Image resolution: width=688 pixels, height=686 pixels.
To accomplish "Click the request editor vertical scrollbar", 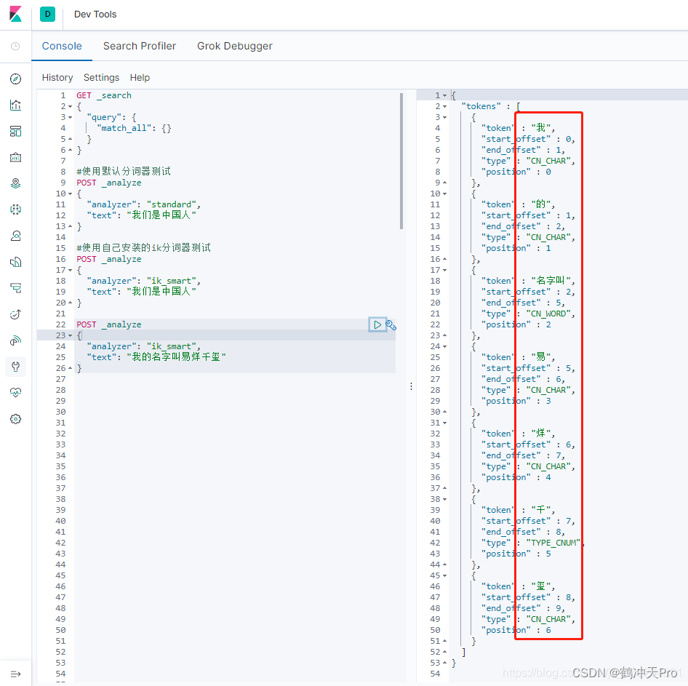I will click(401, 160).
